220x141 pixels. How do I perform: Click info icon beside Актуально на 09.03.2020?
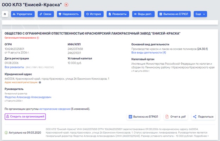tap(6, 133)
